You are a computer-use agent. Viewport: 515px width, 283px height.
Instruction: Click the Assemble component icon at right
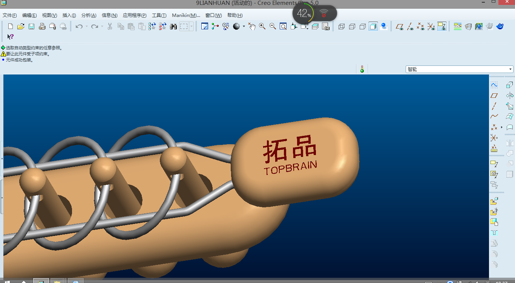point(494,201)
